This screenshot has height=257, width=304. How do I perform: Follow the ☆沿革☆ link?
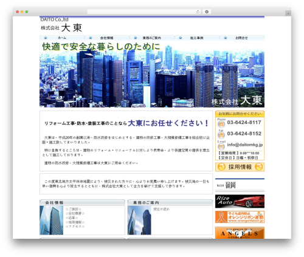point(72,218)
